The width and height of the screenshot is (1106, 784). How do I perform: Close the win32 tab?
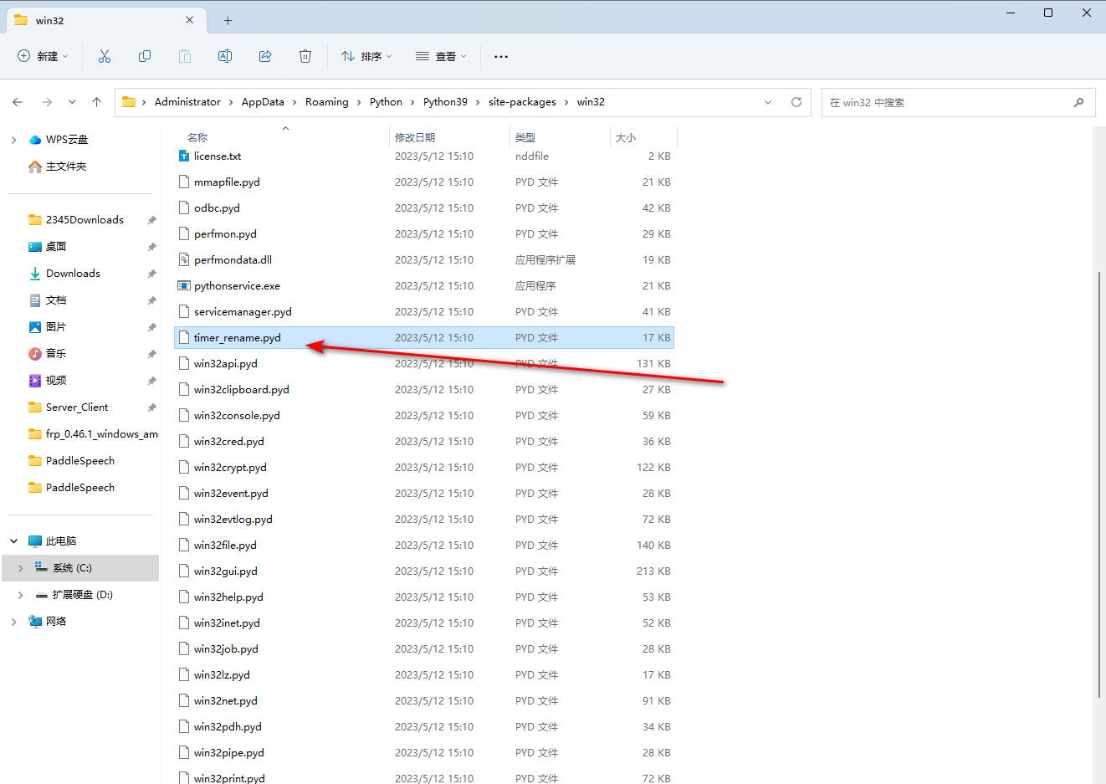coord(190,20)
